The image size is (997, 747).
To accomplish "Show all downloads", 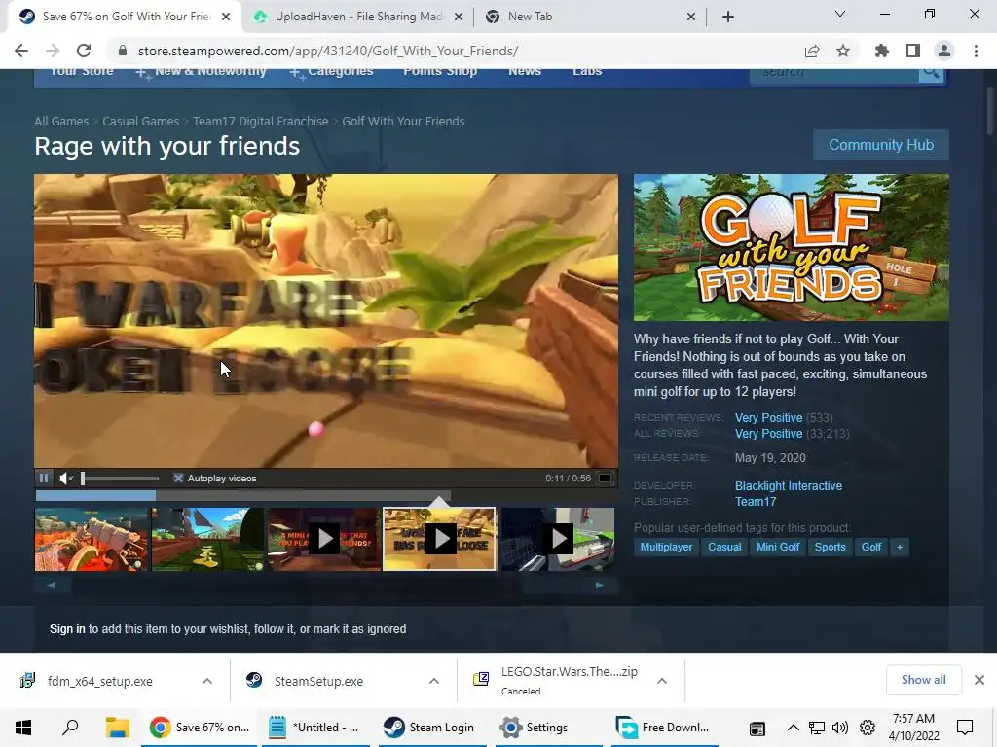I will click(923, 680).
